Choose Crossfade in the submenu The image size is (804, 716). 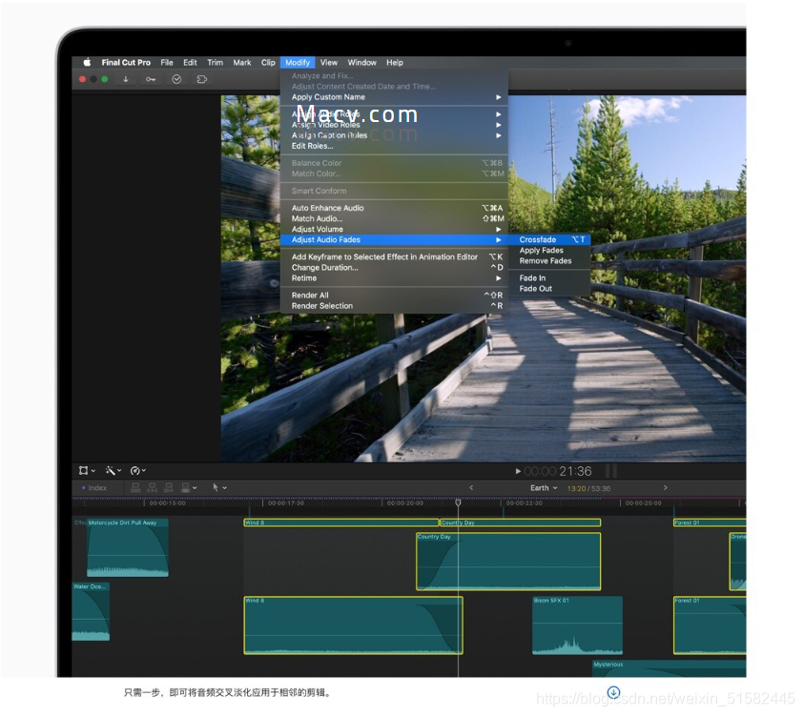pyautogui.click(x=549, y=240)
